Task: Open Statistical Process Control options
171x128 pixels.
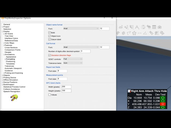Action: tap(14, 87)
